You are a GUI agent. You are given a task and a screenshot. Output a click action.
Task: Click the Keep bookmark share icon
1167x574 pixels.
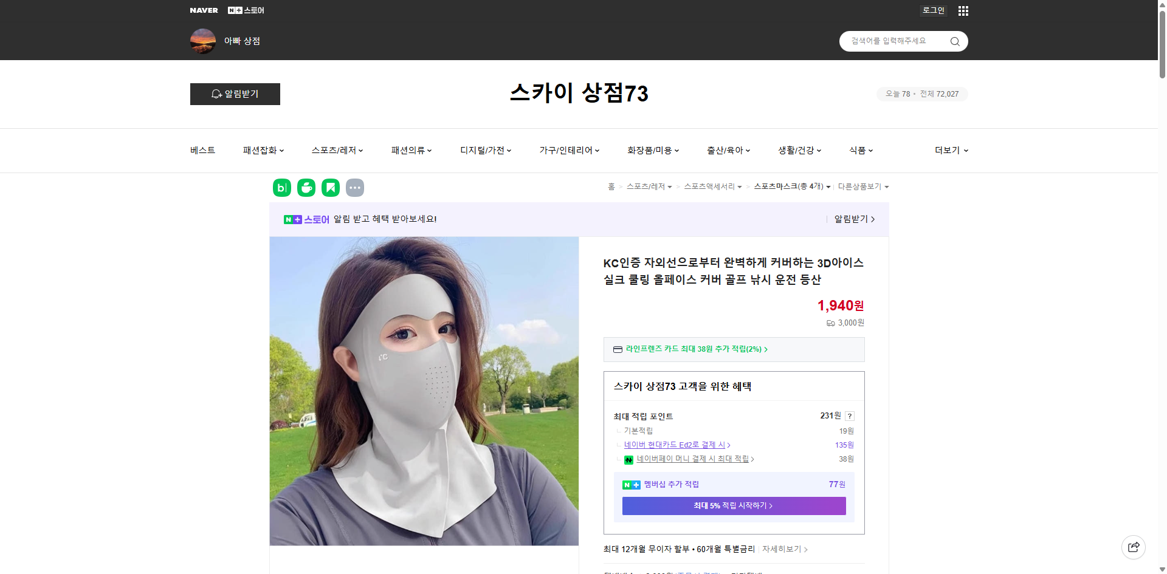pos(330,188)
